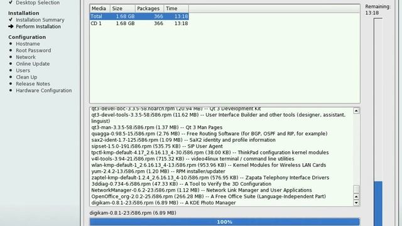The height and width of the screenshot is (226, 402).
Task: Click Root Password step in sidebar
Action: pyautogui.click(x=33, y=50)
